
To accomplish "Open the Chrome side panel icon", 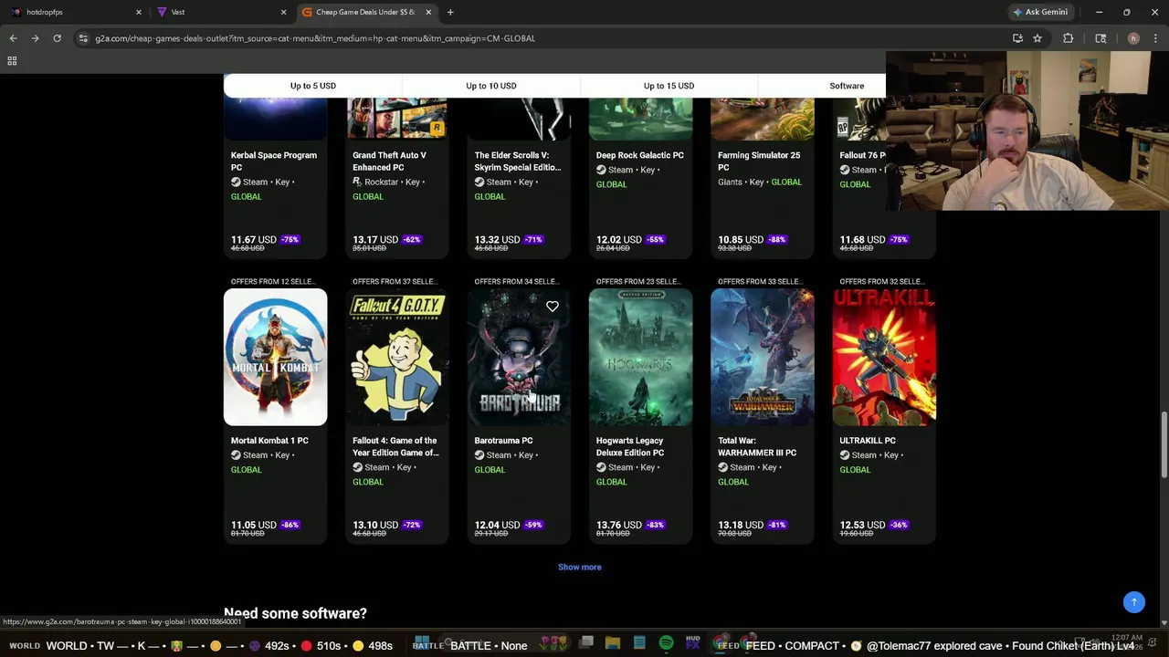I will click(1101, 38).
